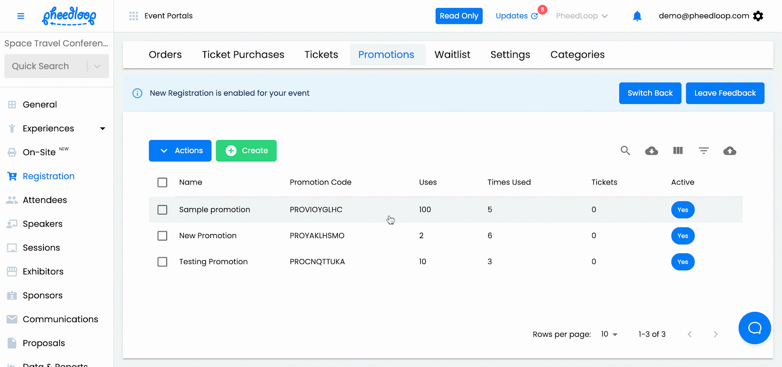Open the rows per page dropdown
The height and width of the screenshot is (367, 782).
click(609, 334)
